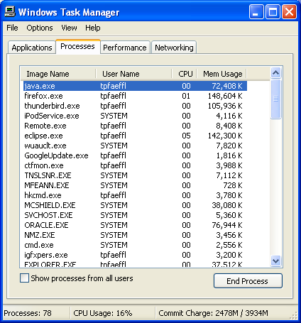301x323 pixels.
Task: Minimize the Task Manager window
Action: [x=256, y=11]
